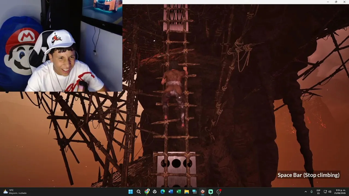Restore down the game window
This screenshot has height=196, width=349.
[336, 2]
